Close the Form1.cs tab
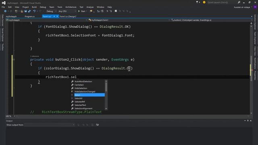This screenshot has height=145, width=258. (x=57, y=17)
